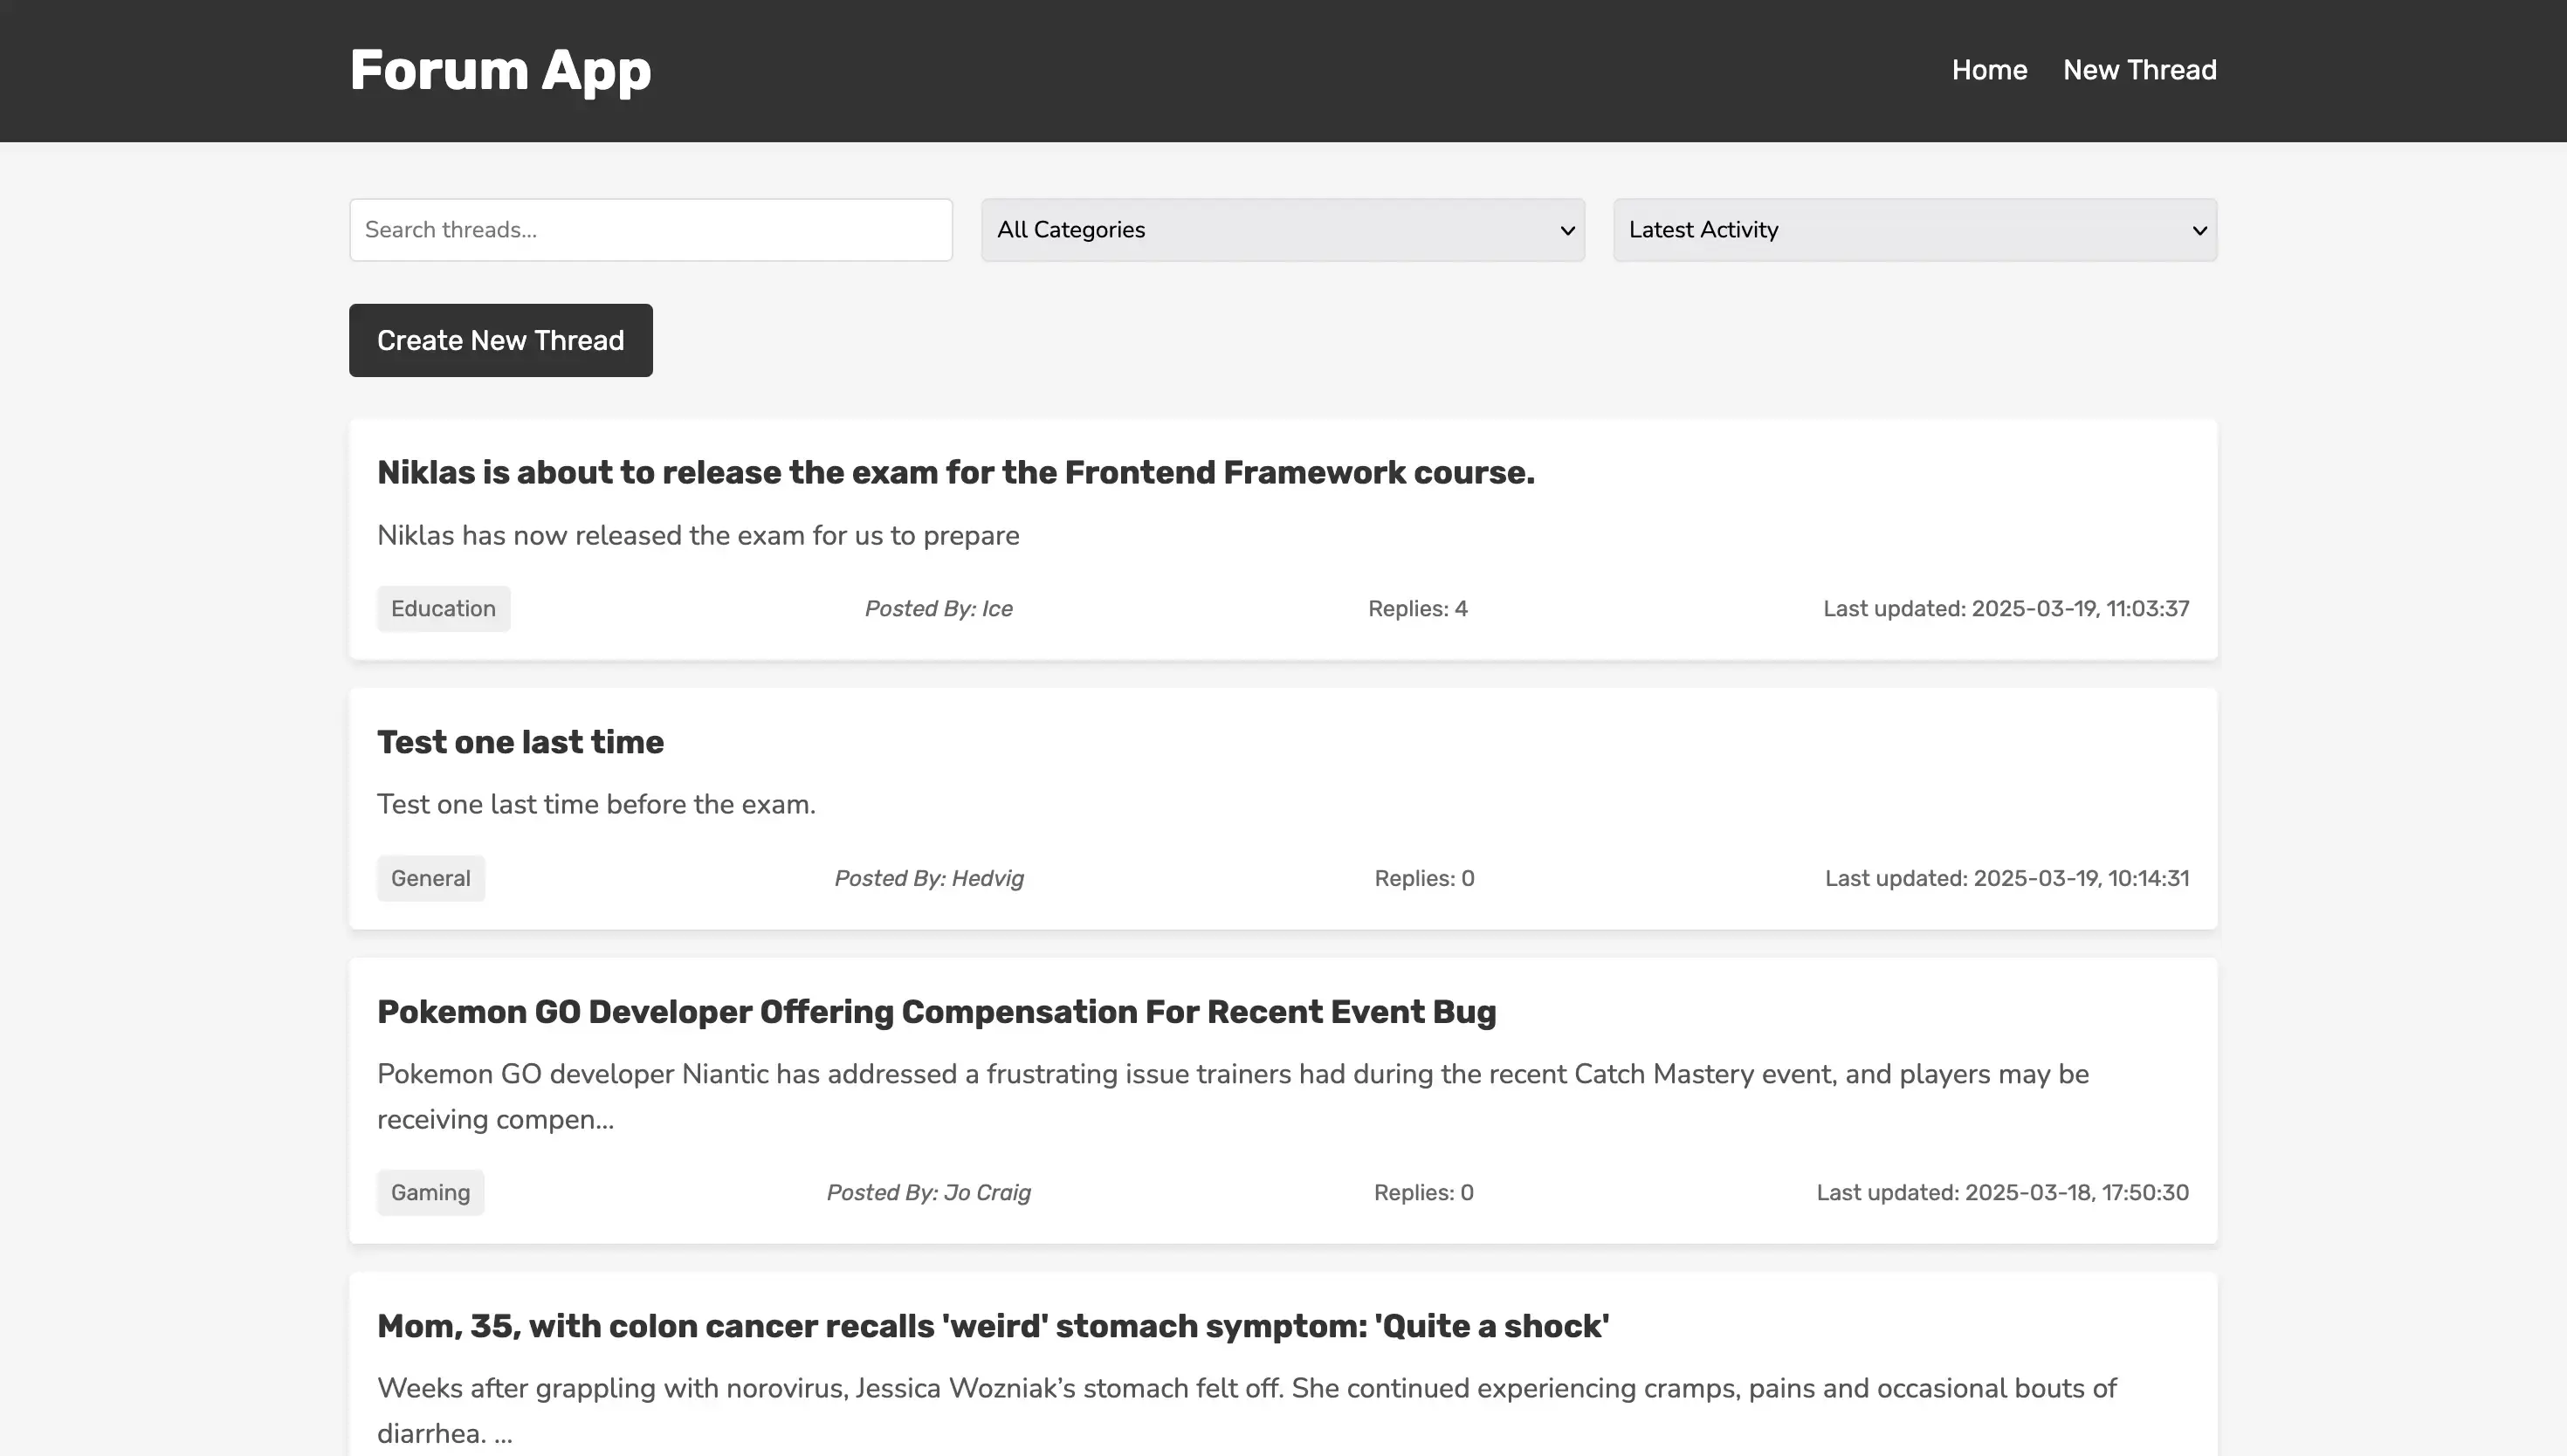Open the All Categories dropdown

point(1282,229)
